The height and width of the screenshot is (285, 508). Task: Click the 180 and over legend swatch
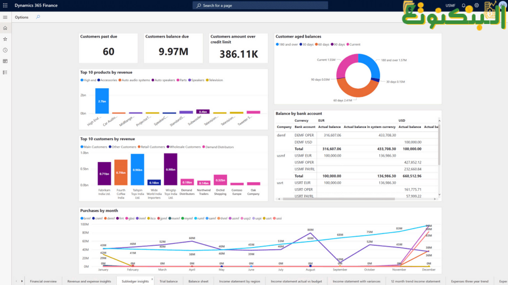click(277, 44)
